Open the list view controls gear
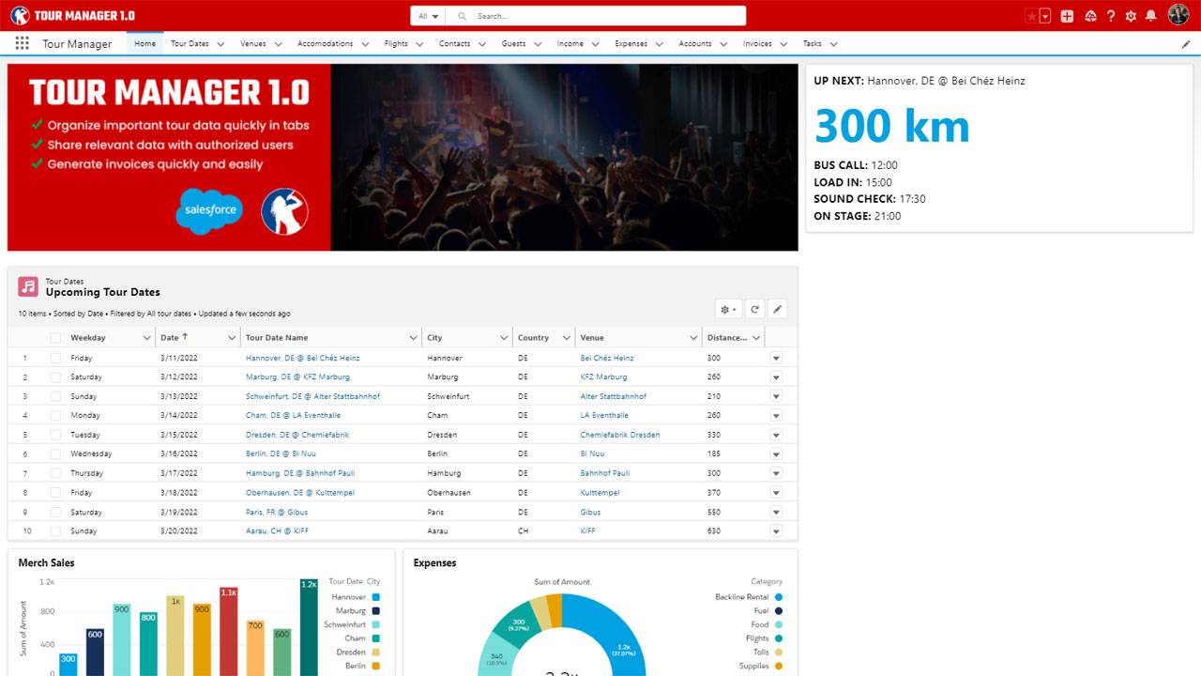This screenshot has height=676, width=1201. click(x=728, y=309)
